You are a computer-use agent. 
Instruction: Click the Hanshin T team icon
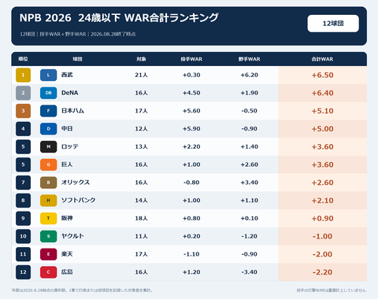[48, 218]
